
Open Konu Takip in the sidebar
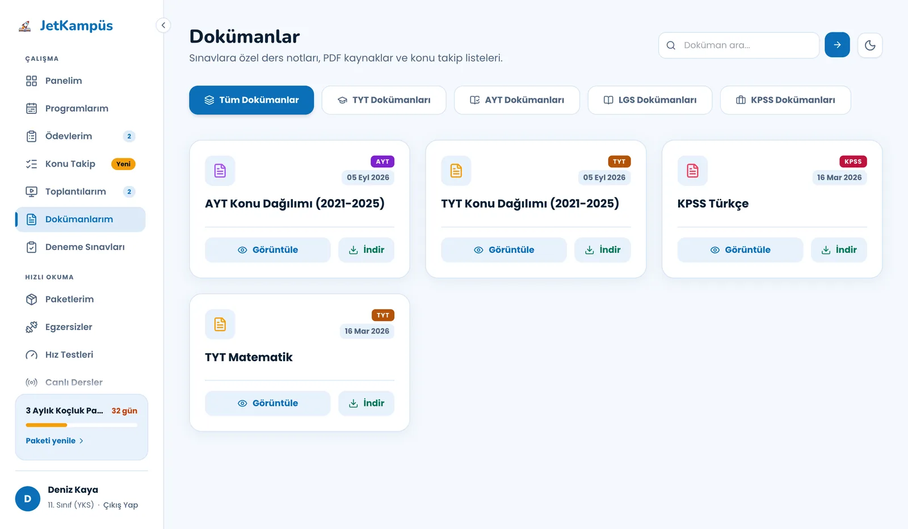click(x=81, y=164)
